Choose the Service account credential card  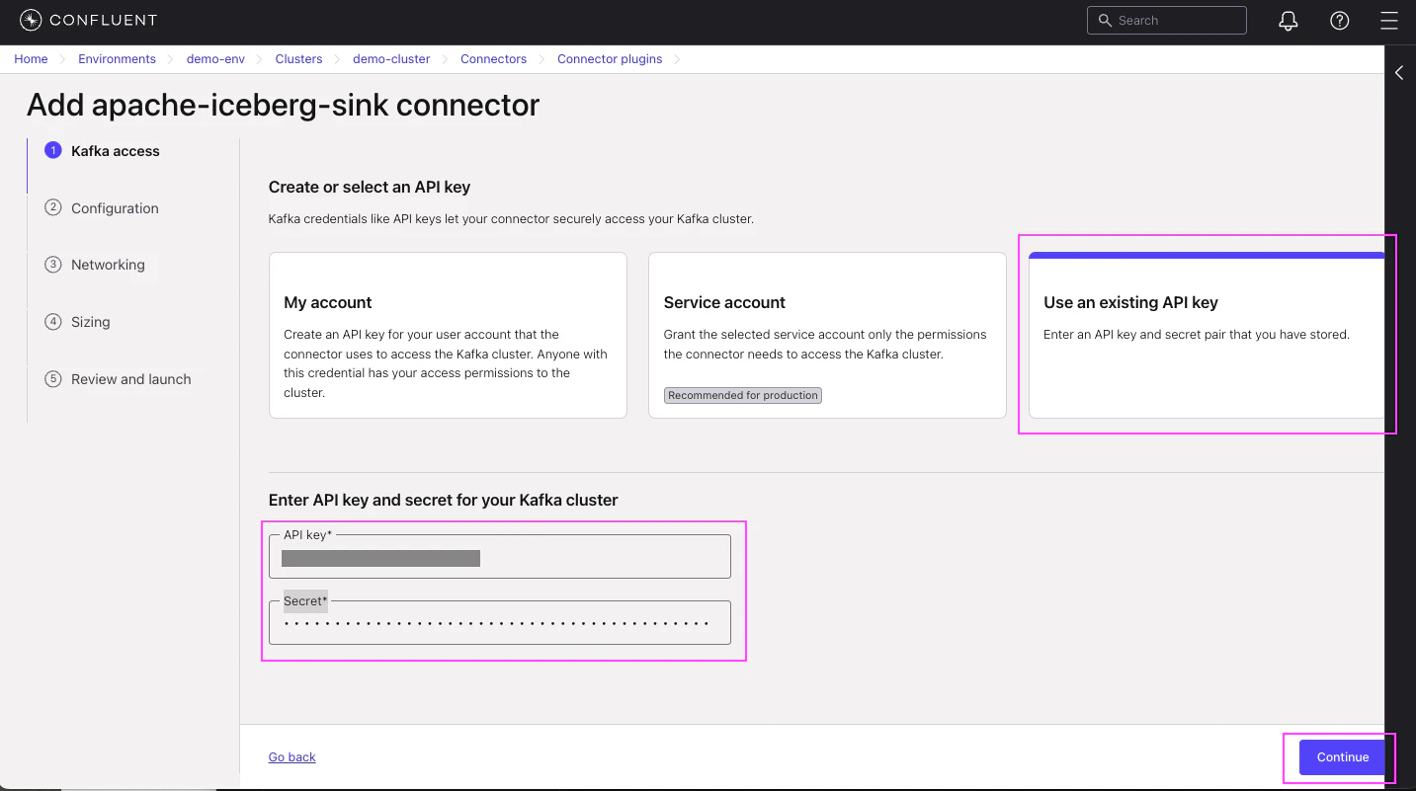tap(827, 335)
